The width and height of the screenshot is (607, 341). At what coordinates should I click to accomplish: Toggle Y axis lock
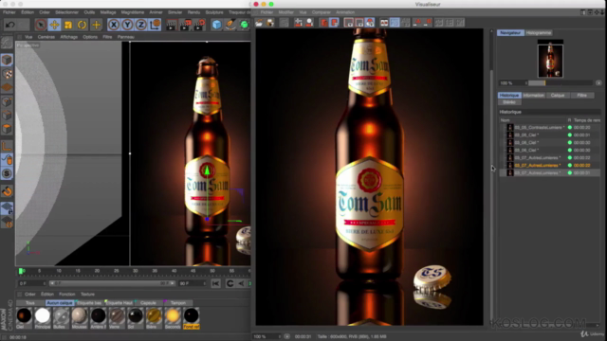(127, 25)
